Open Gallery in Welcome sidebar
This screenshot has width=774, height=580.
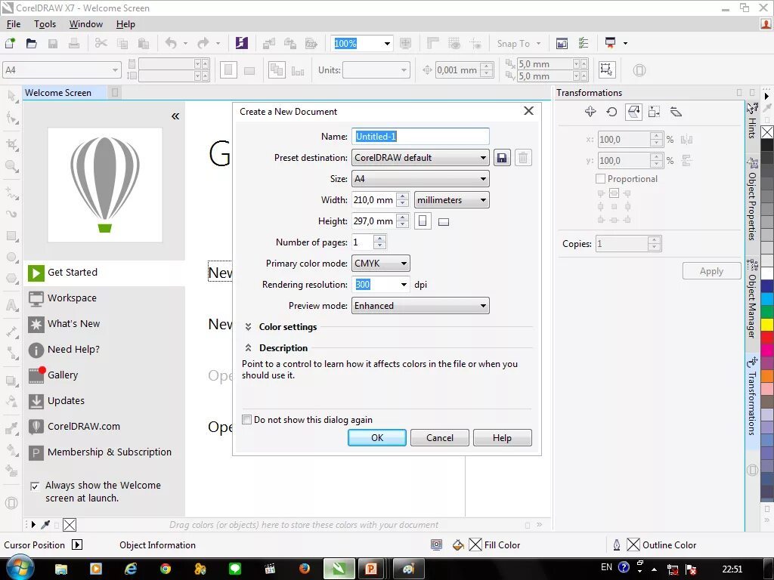coord(104,375)
